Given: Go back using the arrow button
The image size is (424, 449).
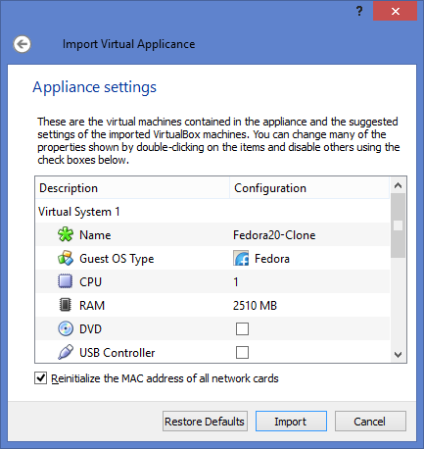Looking at the screenshot, I should click(23, 44).
